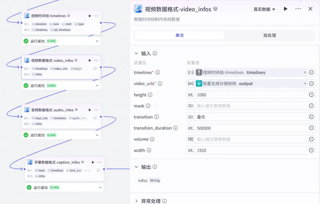Run the 音频数据格式-audio_infos node
This screenshot has width=320, height=204.
click(90, 110)
